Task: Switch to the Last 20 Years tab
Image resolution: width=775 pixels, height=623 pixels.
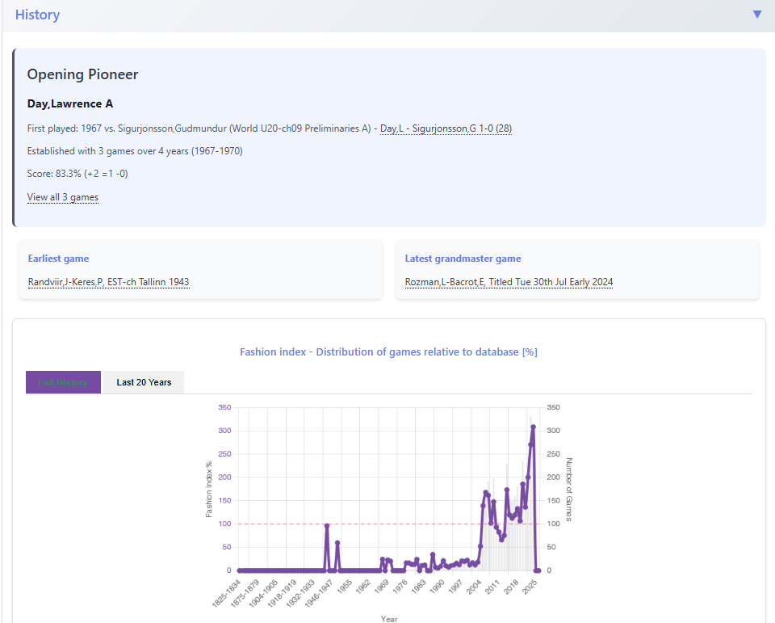Action: point(144,382)
